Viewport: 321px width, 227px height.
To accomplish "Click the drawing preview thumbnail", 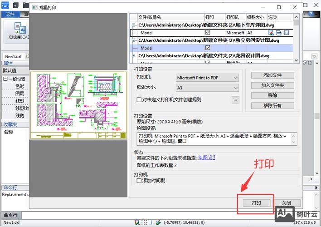I will 79,105.
